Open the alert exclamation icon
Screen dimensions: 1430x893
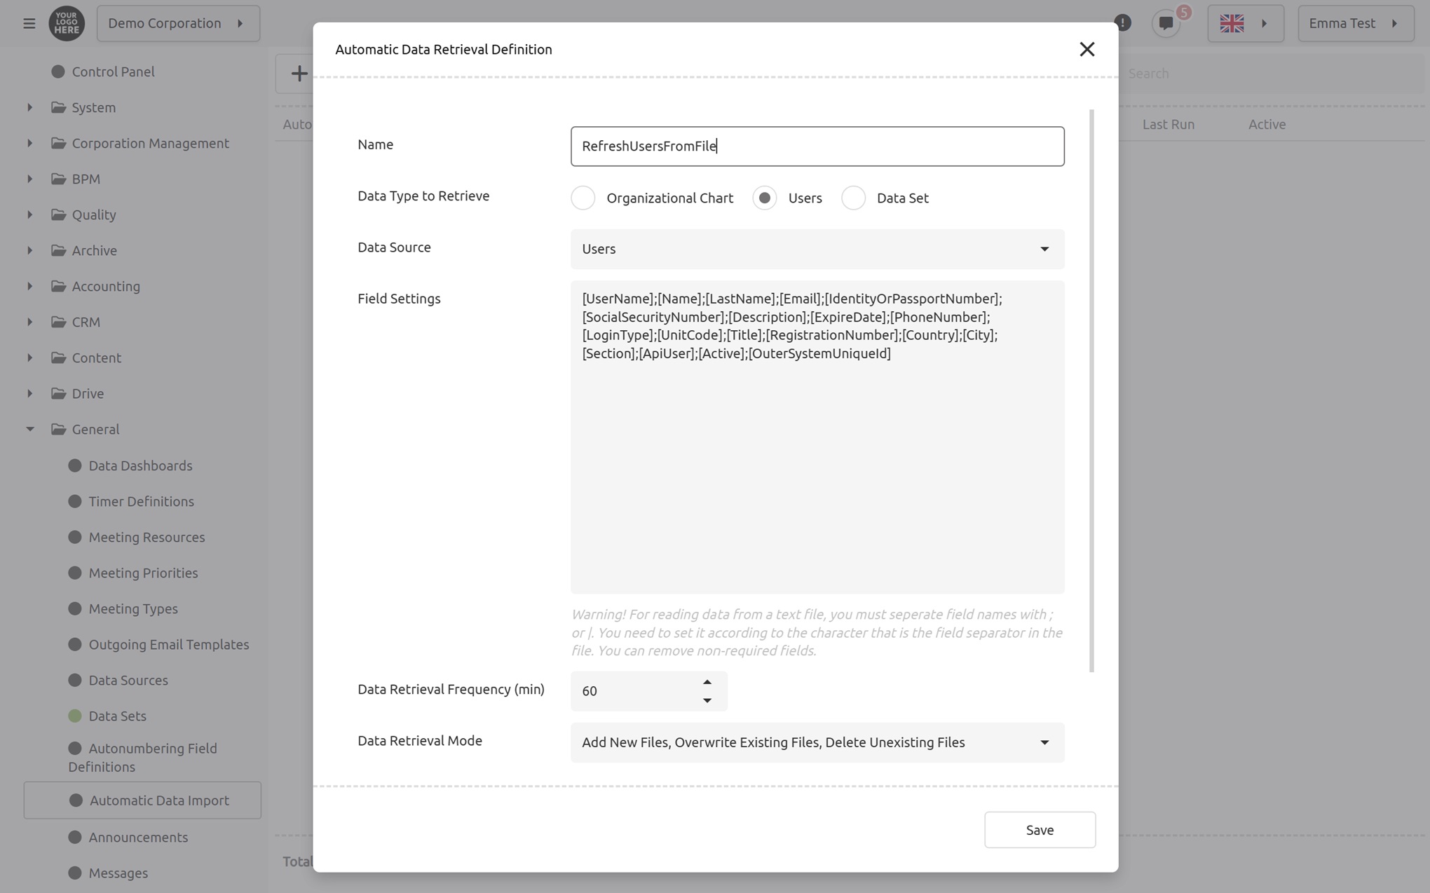[x=1122, y=23]
